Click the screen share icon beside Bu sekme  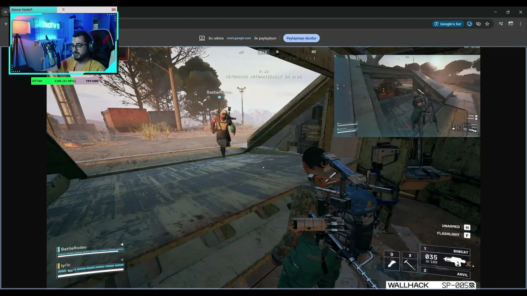[202, 38]
